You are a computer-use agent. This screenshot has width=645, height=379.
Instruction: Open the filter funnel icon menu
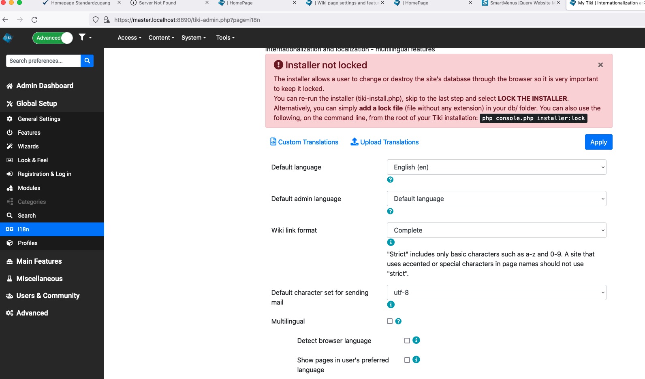click(85, 37)
